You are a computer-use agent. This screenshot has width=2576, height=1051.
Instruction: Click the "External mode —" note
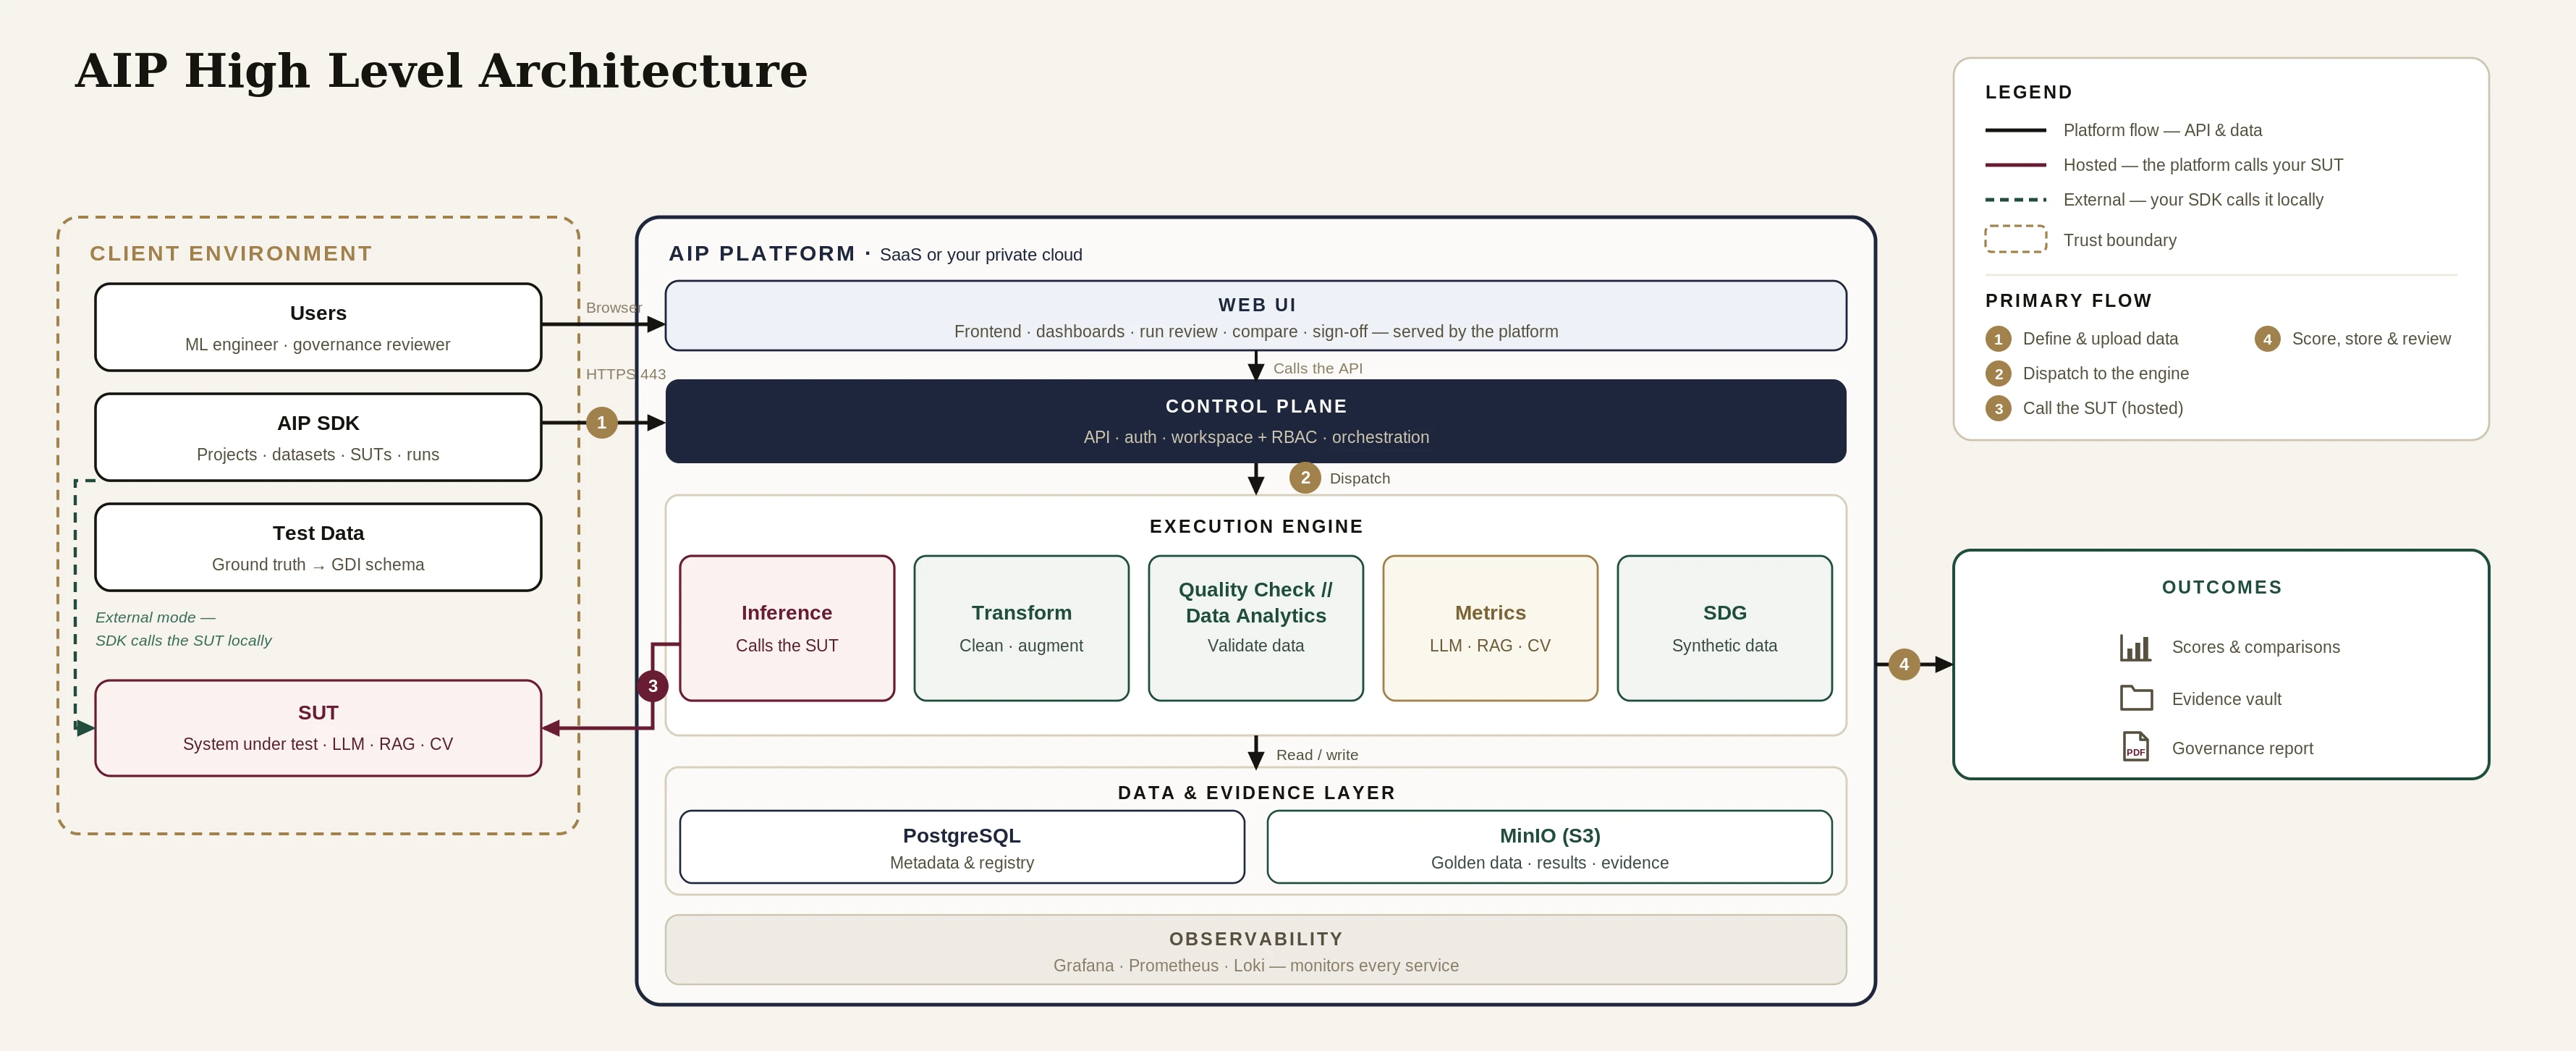tap(155, 617)
